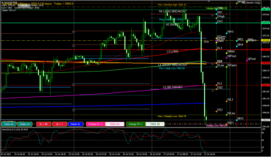Click the WMid weekly marker dot
271x157 pixels.
tap(227, 53)
